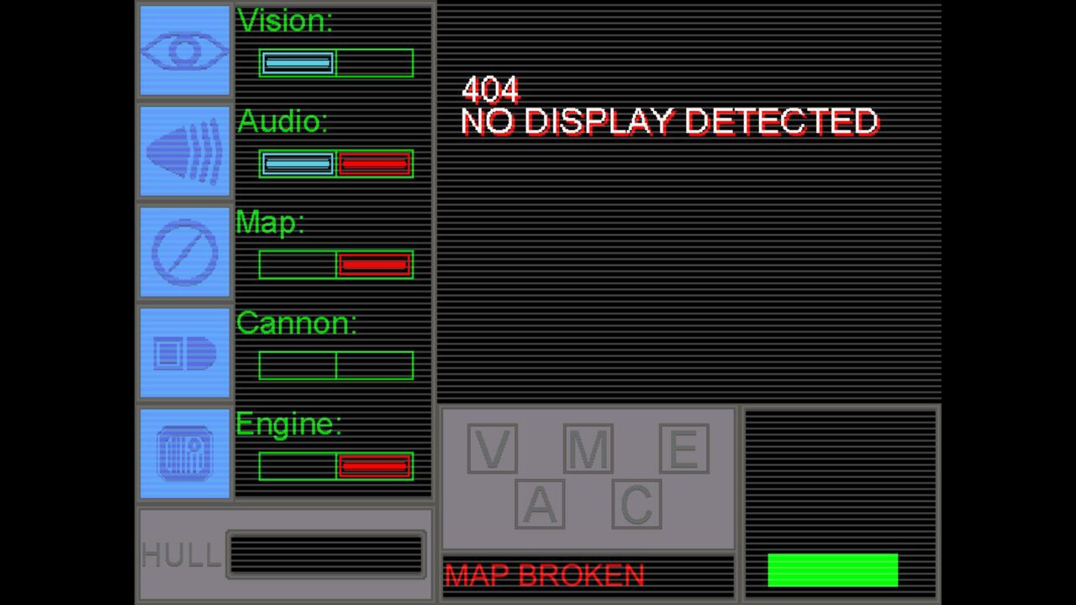The height and width of the screenshot is (605, 1076).
Task: Select the Engine icon
Action: (x=185, y=454)
